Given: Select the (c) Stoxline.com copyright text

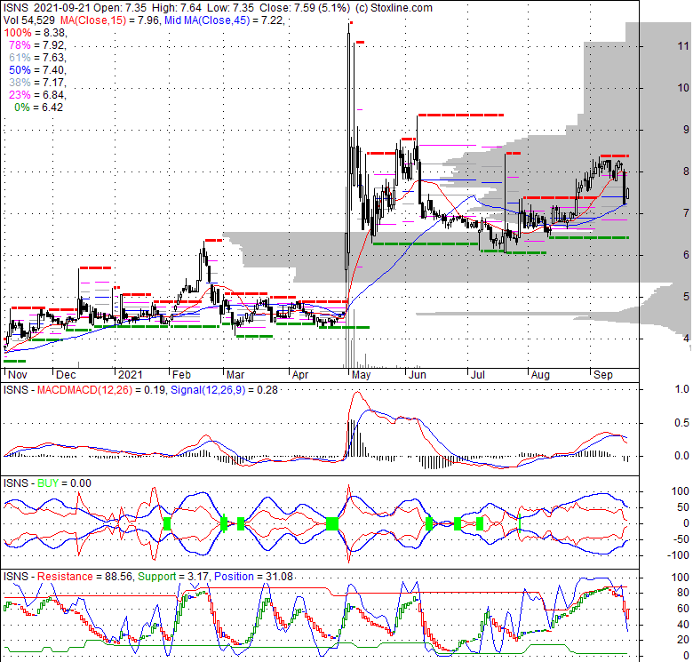Looking at the screenshot, I should [394, 7].
